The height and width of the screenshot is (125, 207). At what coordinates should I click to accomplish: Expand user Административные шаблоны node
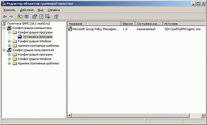pyautogui.click(x=9, y=63)
